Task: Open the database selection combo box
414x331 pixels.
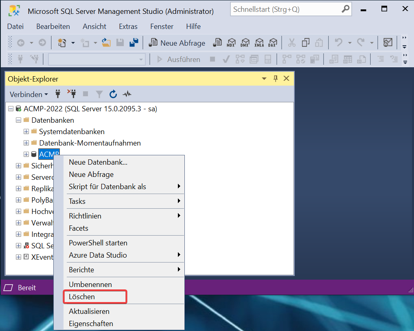Action: pos(96,59)
